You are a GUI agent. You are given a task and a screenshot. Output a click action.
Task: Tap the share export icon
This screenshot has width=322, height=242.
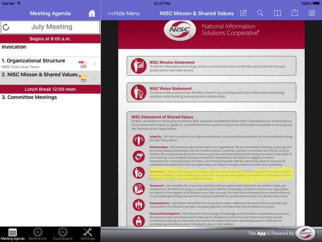pos(295,13)
